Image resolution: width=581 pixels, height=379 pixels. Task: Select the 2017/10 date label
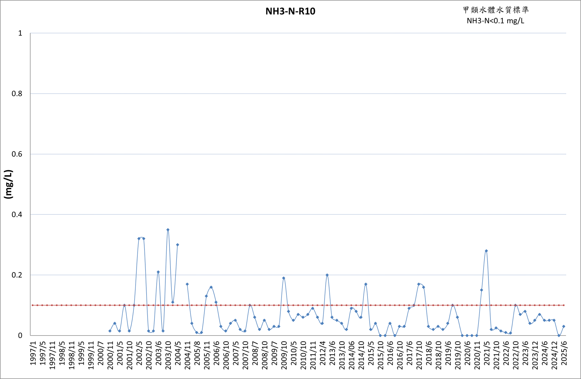[x=419, y=356]
